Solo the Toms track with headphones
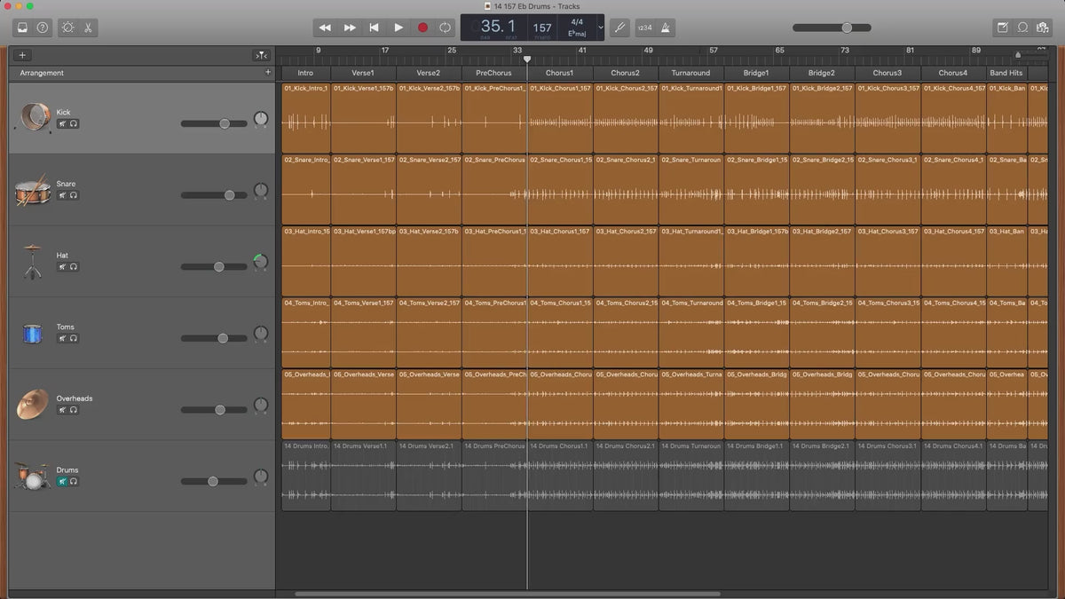 pos(74,338)
